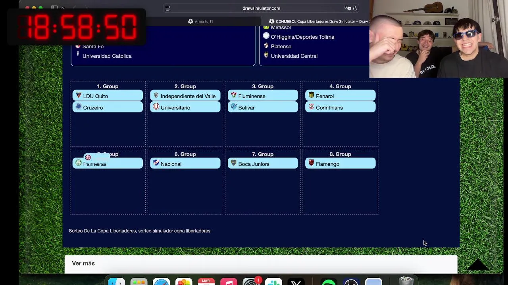Viewport: 508px width, 285px height.
Task: Click the Bolivar crest icon
Action: pyautogui.click(x=234, y=107)
